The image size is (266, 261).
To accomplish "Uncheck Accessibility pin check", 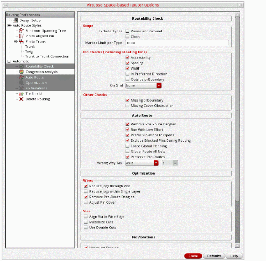I will point(127,58).
